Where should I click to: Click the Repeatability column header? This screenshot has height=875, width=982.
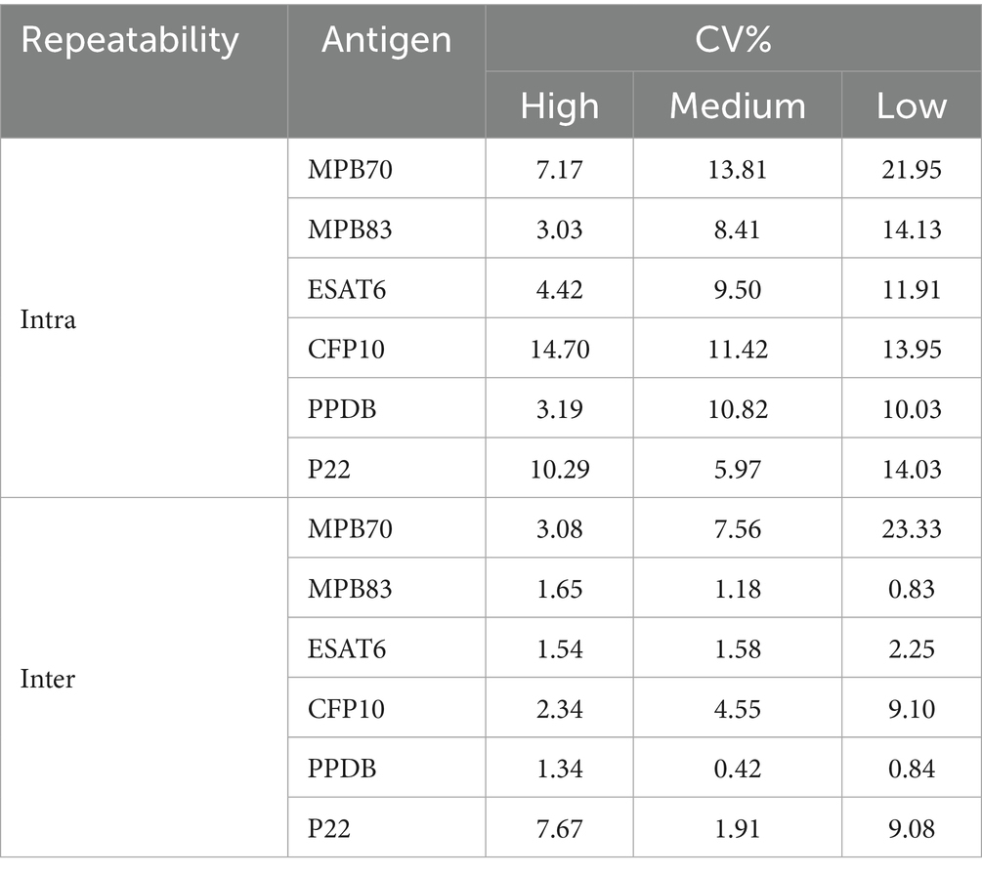[x=130, y=40]
